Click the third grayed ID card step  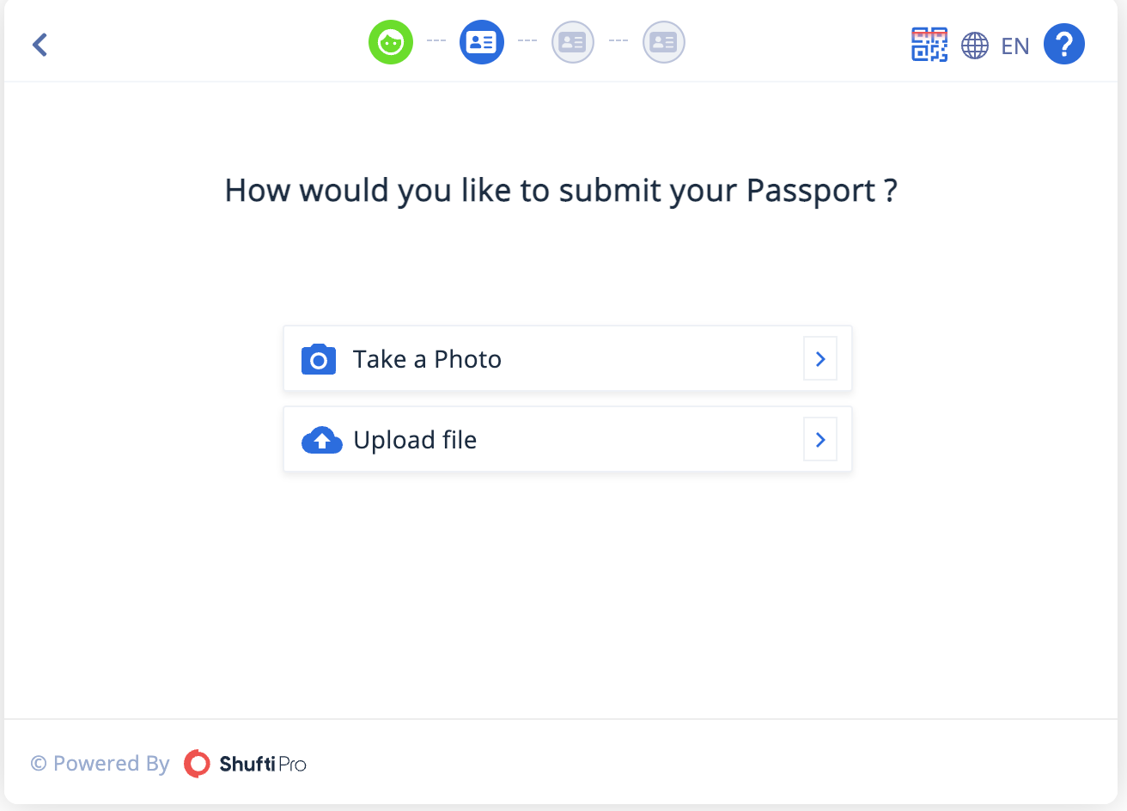coord(573,42)
